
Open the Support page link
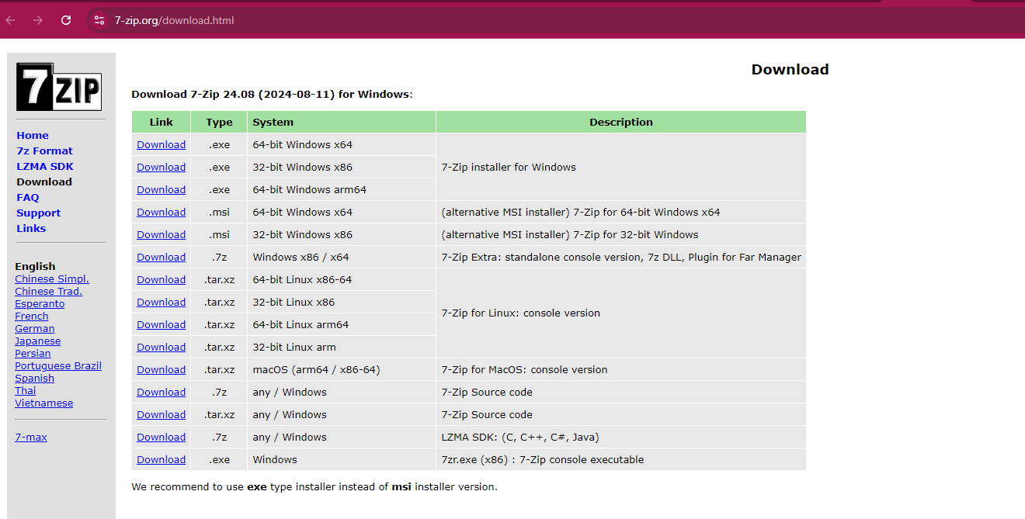tap(38, 213)
